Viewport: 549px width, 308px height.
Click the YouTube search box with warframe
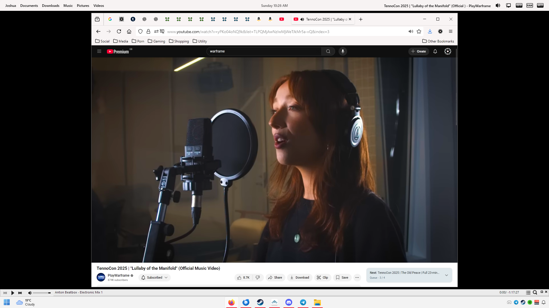click(264, 51)
